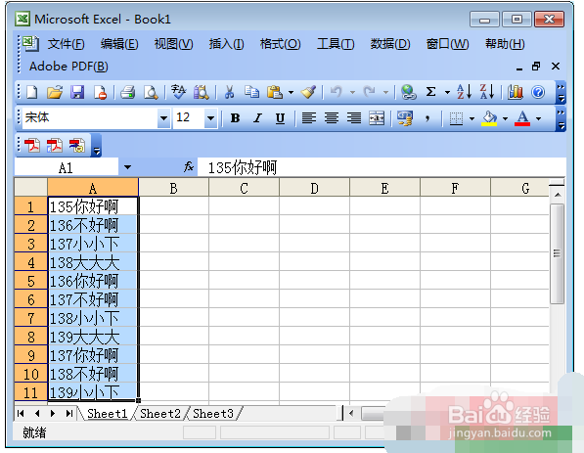This screenshot has width=584, height=453.
Task: Open the font size dropdown
Action: click(x=210, y=118)
